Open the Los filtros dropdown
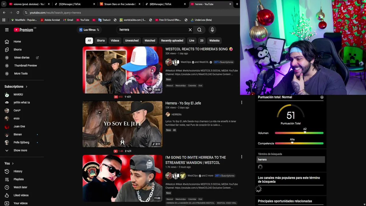 click(89, 30)
